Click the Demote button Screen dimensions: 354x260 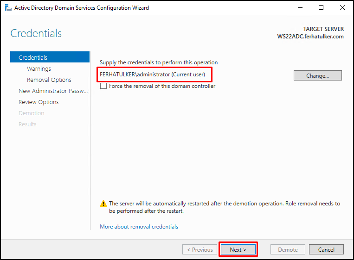[288, 249]
